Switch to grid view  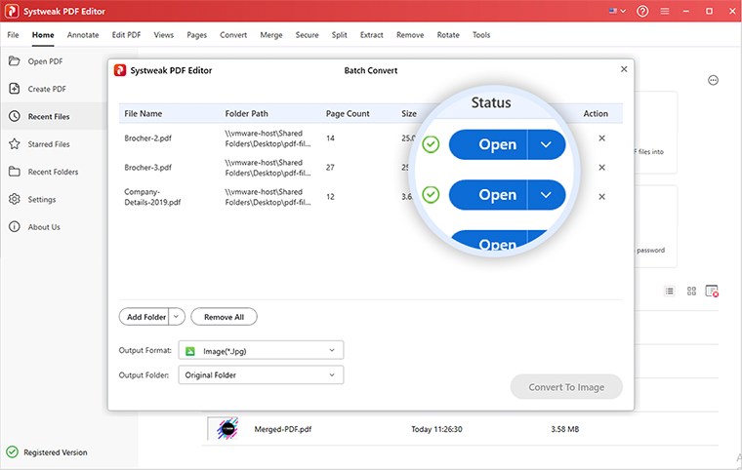[x=691, y=292]
